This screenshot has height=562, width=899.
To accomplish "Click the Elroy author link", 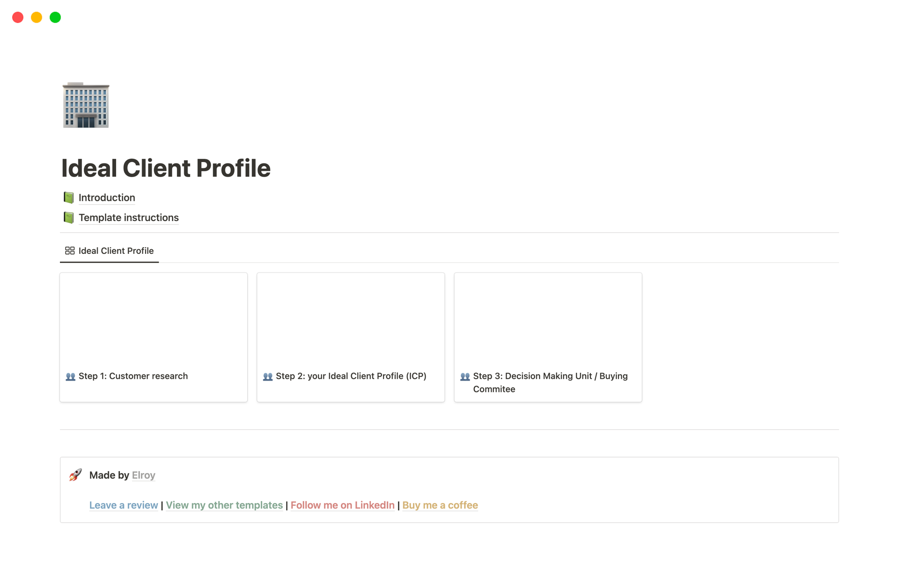I will coord(143,475).
